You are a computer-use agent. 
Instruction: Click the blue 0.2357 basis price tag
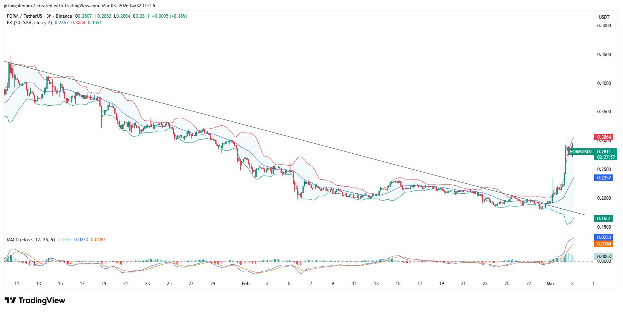tap(603, 178)
